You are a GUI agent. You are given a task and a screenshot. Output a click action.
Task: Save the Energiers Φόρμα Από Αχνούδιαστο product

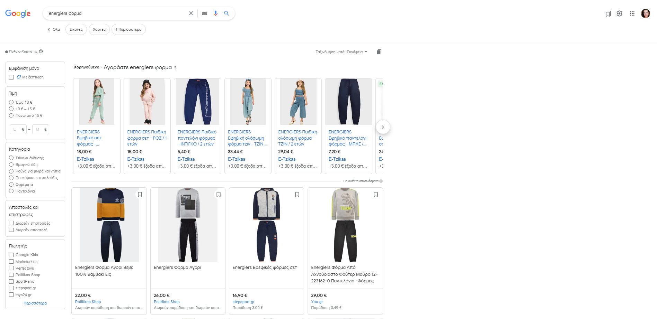coord(376,194)
